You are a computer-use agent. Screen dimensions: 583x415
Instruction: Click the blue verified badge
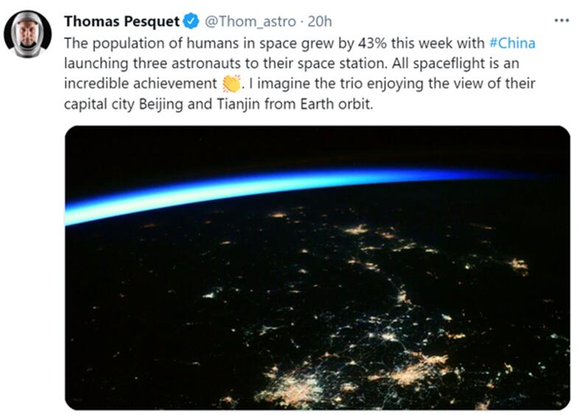point(187,21)
